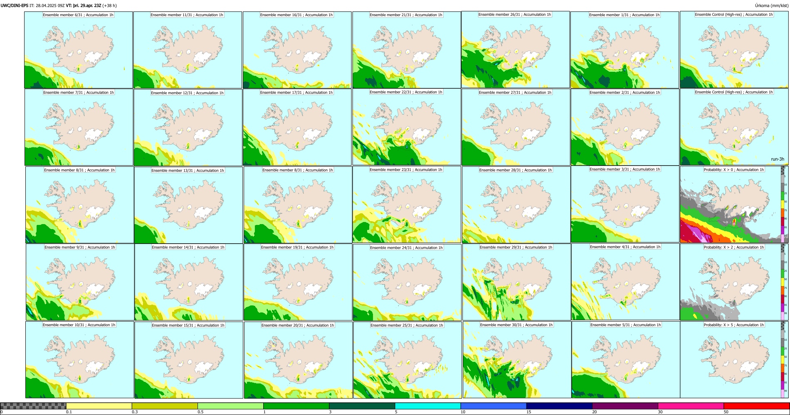Pick the green 1–3 legend swatch
790x415 pixels.
296,406
